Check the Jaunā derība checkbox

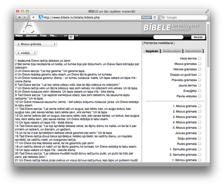click(x=199, y=85)
